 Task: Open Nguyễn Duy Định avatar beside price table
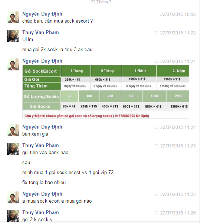[13, 64]
